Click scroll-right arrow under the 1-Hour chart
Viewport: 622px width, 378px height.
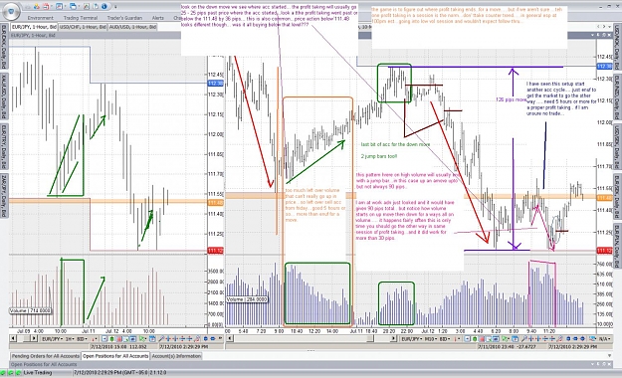[34, 338]
